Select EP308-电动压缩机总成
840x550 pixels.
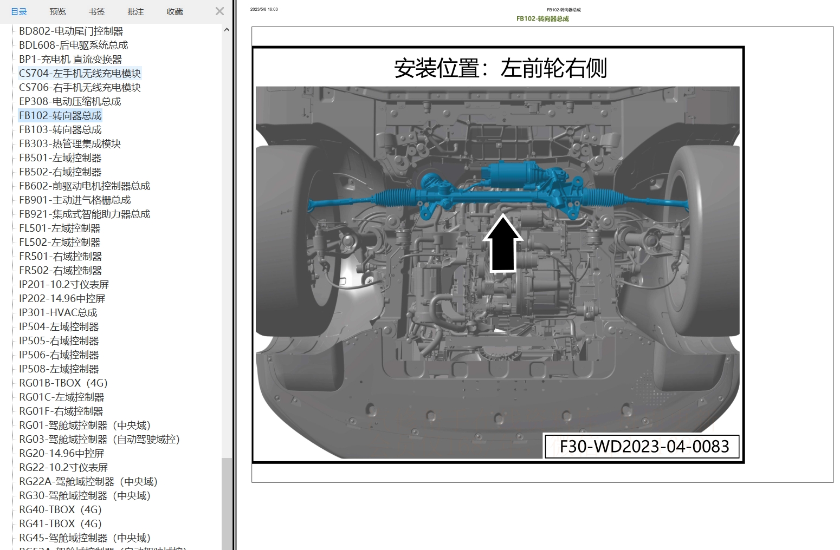pos(73,101)
